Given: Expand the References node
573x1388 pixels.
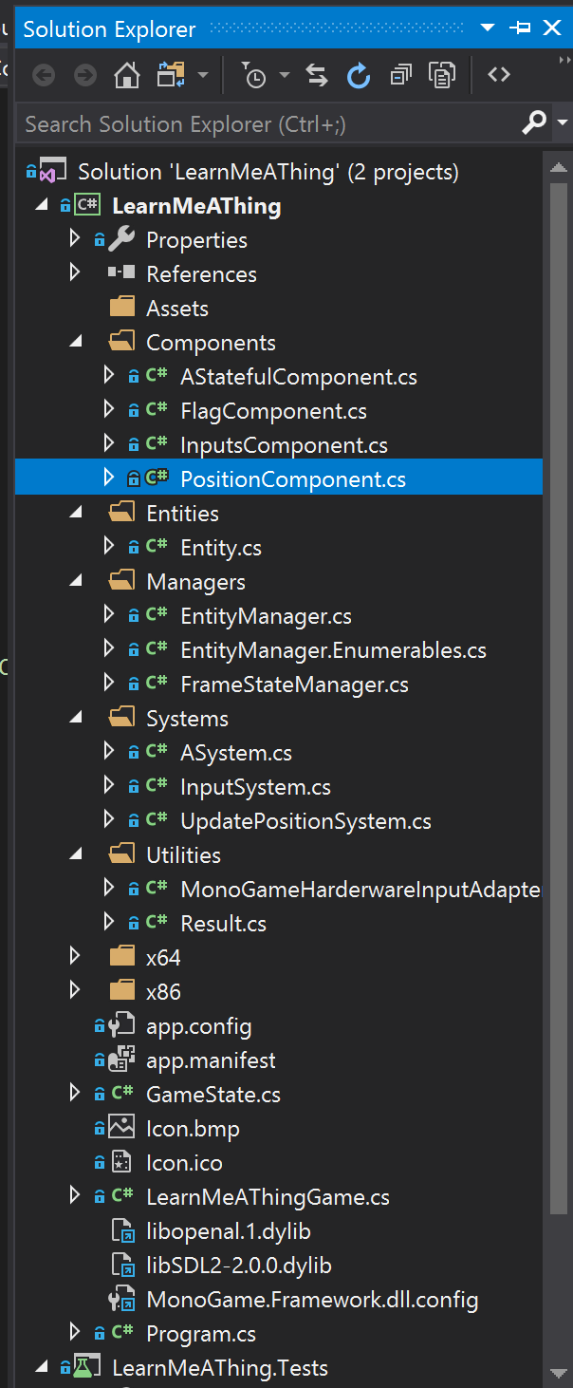Looking at the screenshot, I should (76, 274).
